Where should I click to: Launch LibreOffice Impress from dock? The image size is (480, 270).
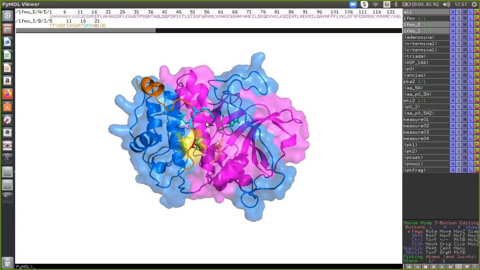pyautogui.click(x=7, y=68)
